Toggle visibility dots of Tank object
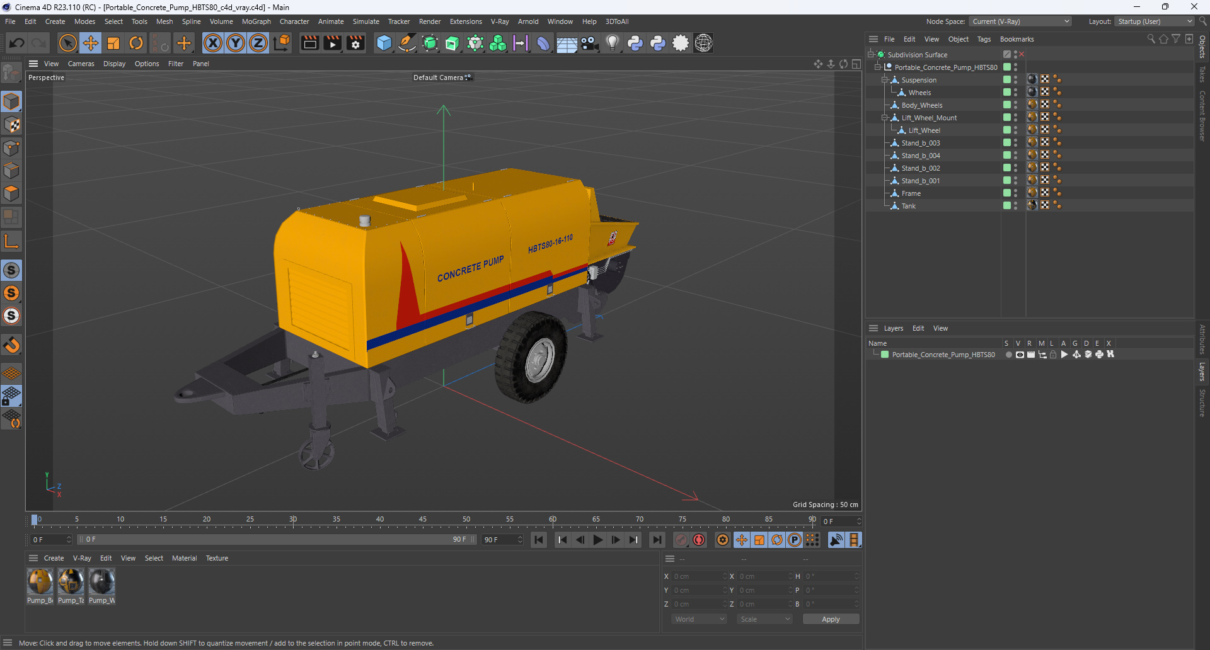 1015,205
